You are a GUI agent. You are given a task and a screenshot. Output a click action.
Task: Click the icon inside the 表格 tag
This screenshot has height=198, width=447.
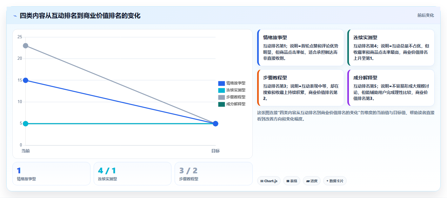pyautogui.click(x=288, y=181)
